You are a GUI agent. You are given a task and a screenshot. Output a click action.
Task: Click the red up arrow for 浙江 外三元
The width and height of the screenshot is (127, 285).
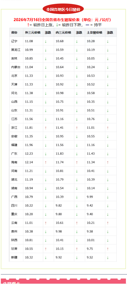coord(46,128)
